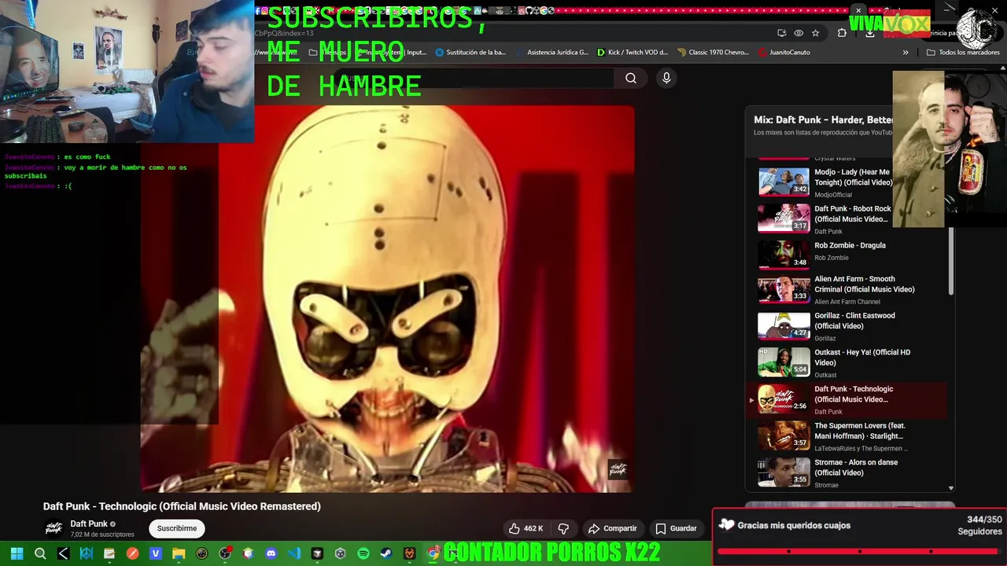The image size is (1007, 566).
Task: Click 'Outkast - Hey Ya! (Official HD Video)' title
Action: tap(862, 358)
